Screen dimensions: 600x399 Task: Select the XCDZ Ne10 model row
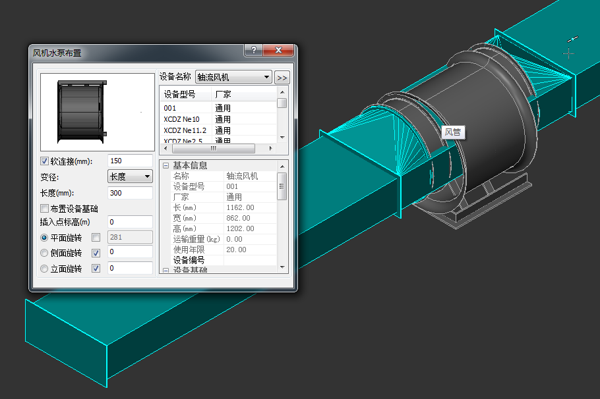click(182, 119)
